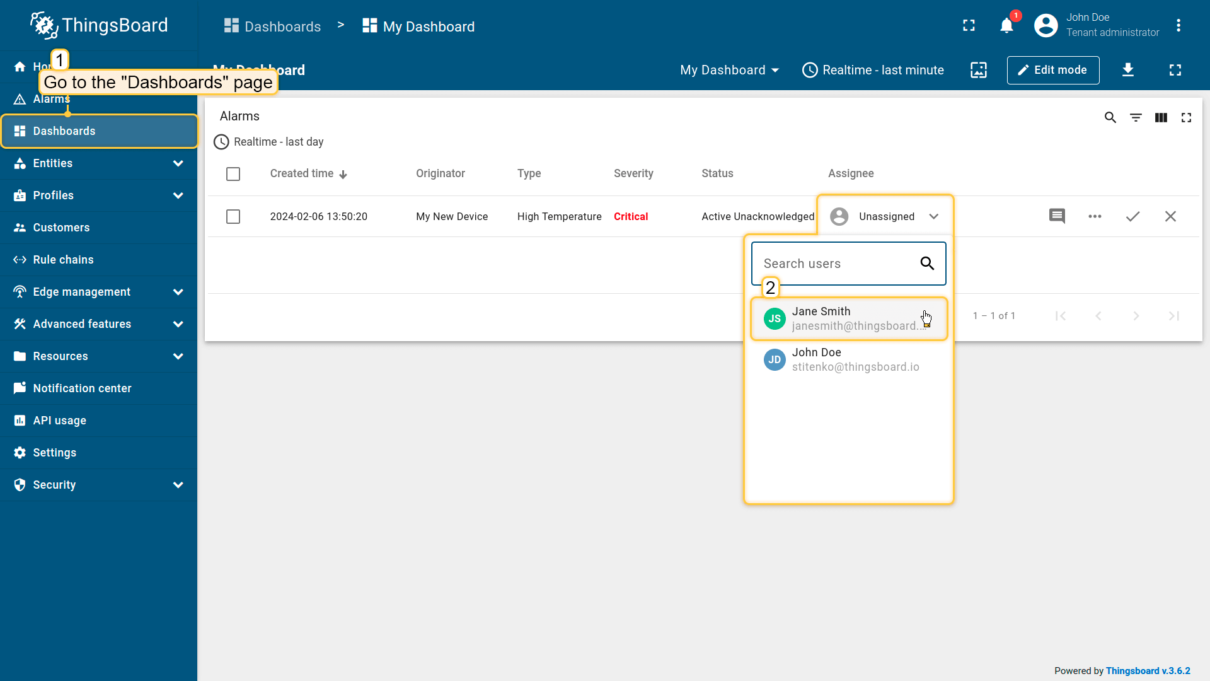Open the Unassigned assignee dropdown
Screen dimensions: 1210x681
click(x=885, y=216)
